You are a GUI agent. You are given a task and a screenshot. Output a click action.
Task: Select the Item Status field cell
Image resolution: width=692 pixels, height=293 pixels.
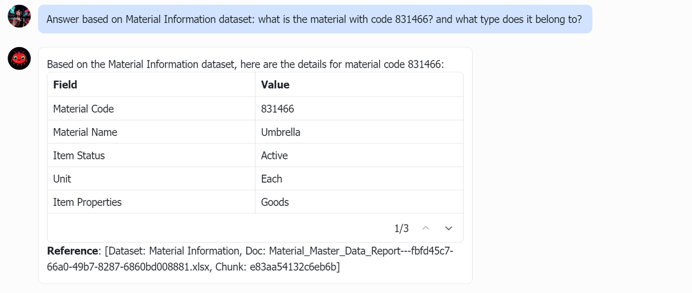(x=79, y=155)
